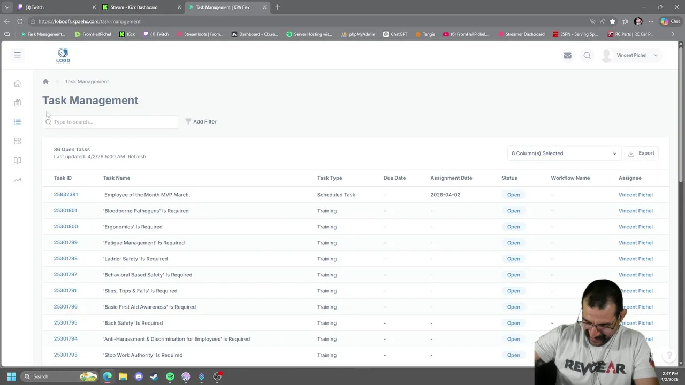Click the home icon in sidebar

tap(17, 83)
